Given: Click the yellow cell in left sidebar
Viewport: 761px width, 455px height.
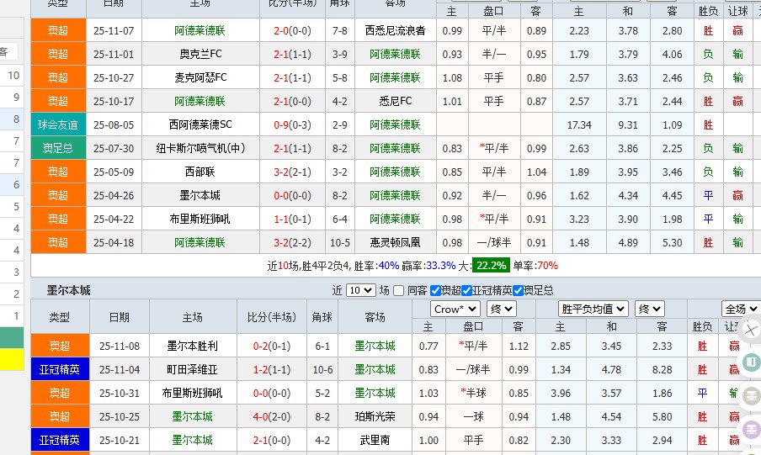Looking at the screenshot, I should click(x=12, y=359).
